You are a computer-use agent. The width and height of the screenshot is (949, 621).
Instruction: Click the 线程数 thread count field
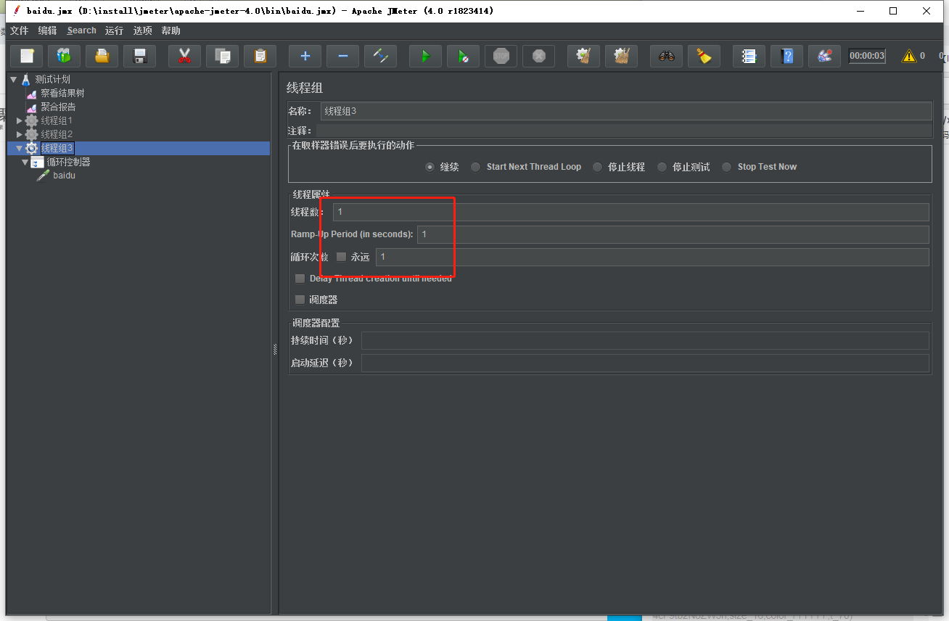[631, 212]
